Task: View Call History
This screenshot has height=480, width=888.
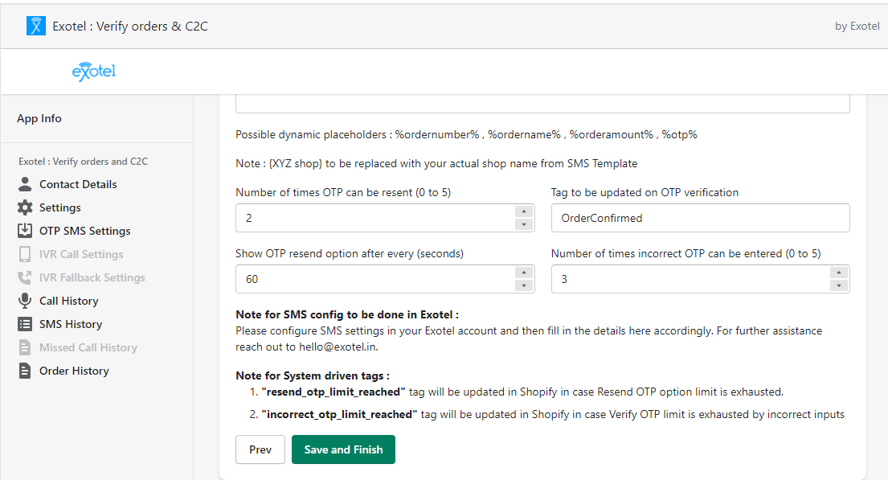Action: [68, 301]
